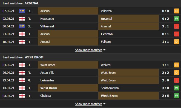Click the draw badge for Arsenal vs Villarreal
Image resolution: width=181 pixels, height=108 pixels.
click(x=176, y=11)
